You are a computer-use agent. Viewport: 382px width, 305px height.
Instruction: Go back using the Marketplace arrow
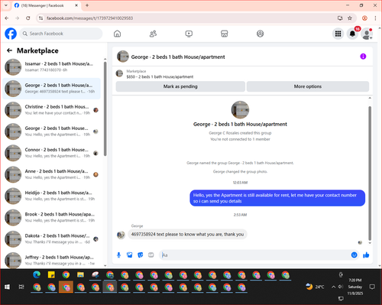(9, 50)
